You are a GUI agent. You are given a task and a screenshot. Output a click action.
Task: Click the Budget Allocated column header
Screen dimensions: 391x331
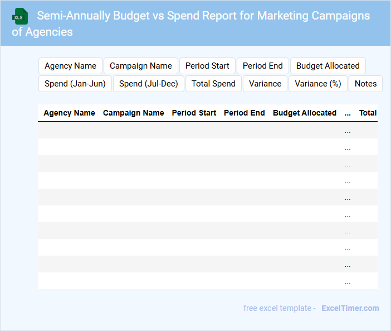pyautogui.click(x=305, y=113)
